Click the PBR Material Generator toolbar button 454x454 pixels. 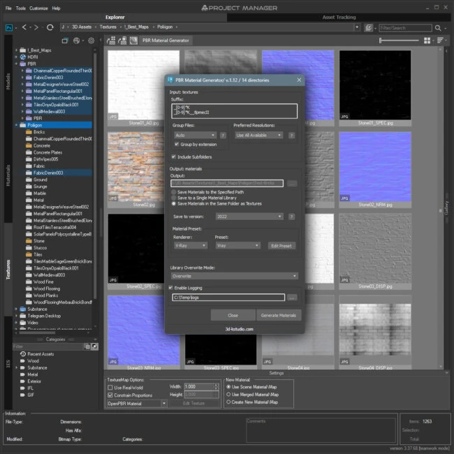(166, 41)
